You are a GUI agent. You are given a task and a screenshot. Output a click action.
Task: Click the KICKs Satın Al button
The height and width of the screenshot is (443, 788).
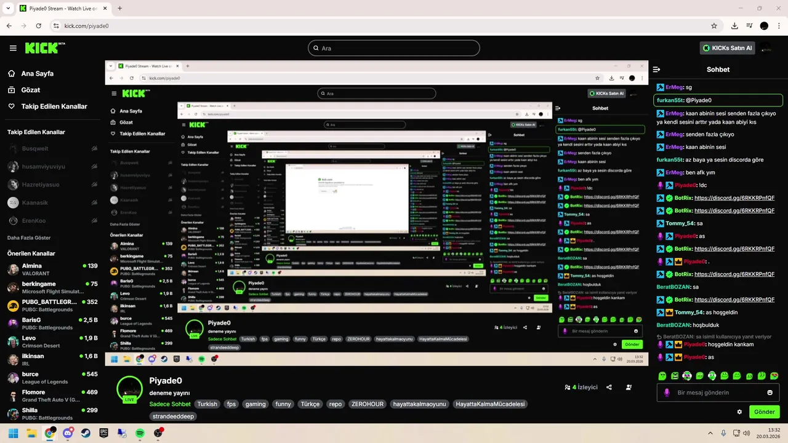[x=727, y=48]
